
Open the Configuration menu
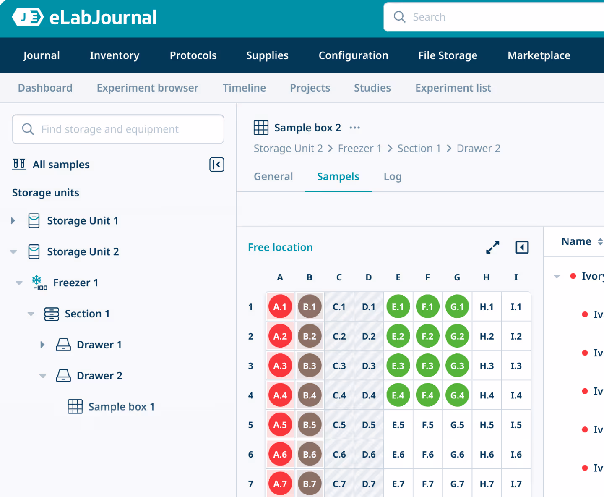(x=353, y=55)
